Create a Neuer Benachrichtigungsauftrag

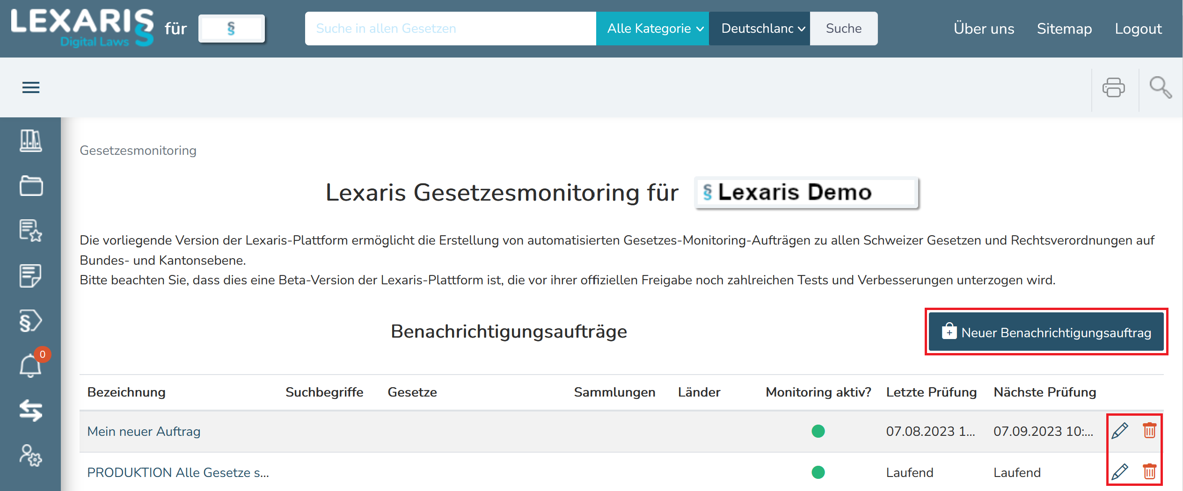(1046, 332)
